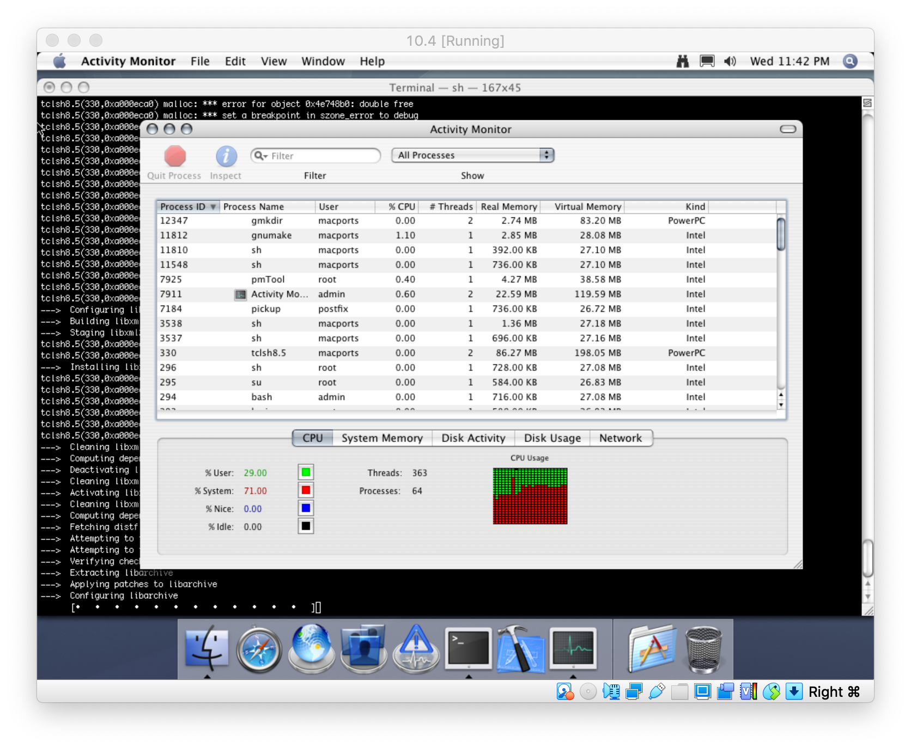Viewport: 911px width, 748px height.
Task: Sort by the # Threads column header
Action: pyautogui.click(x=447, y=207)
